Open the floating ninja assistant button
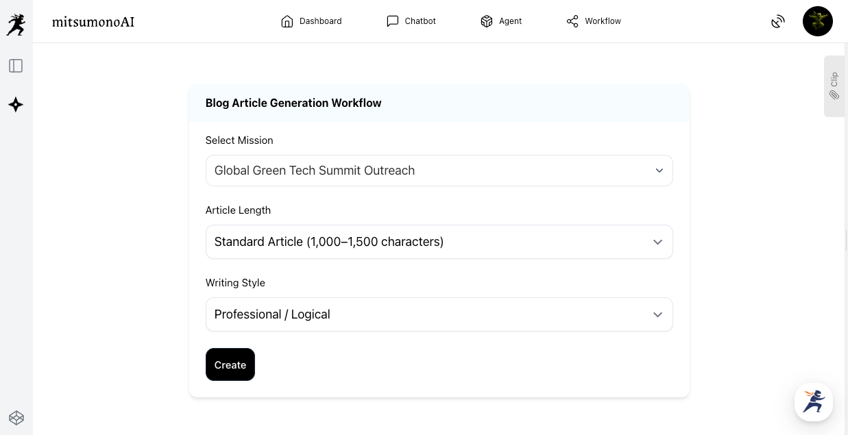The image size is (848, 435). [813, 401]
